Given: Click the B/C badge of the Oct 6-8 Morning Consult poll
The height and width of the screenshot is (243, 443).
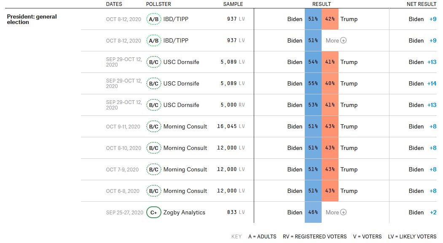Looking at the screenshot, I should [x=154, y=191].
